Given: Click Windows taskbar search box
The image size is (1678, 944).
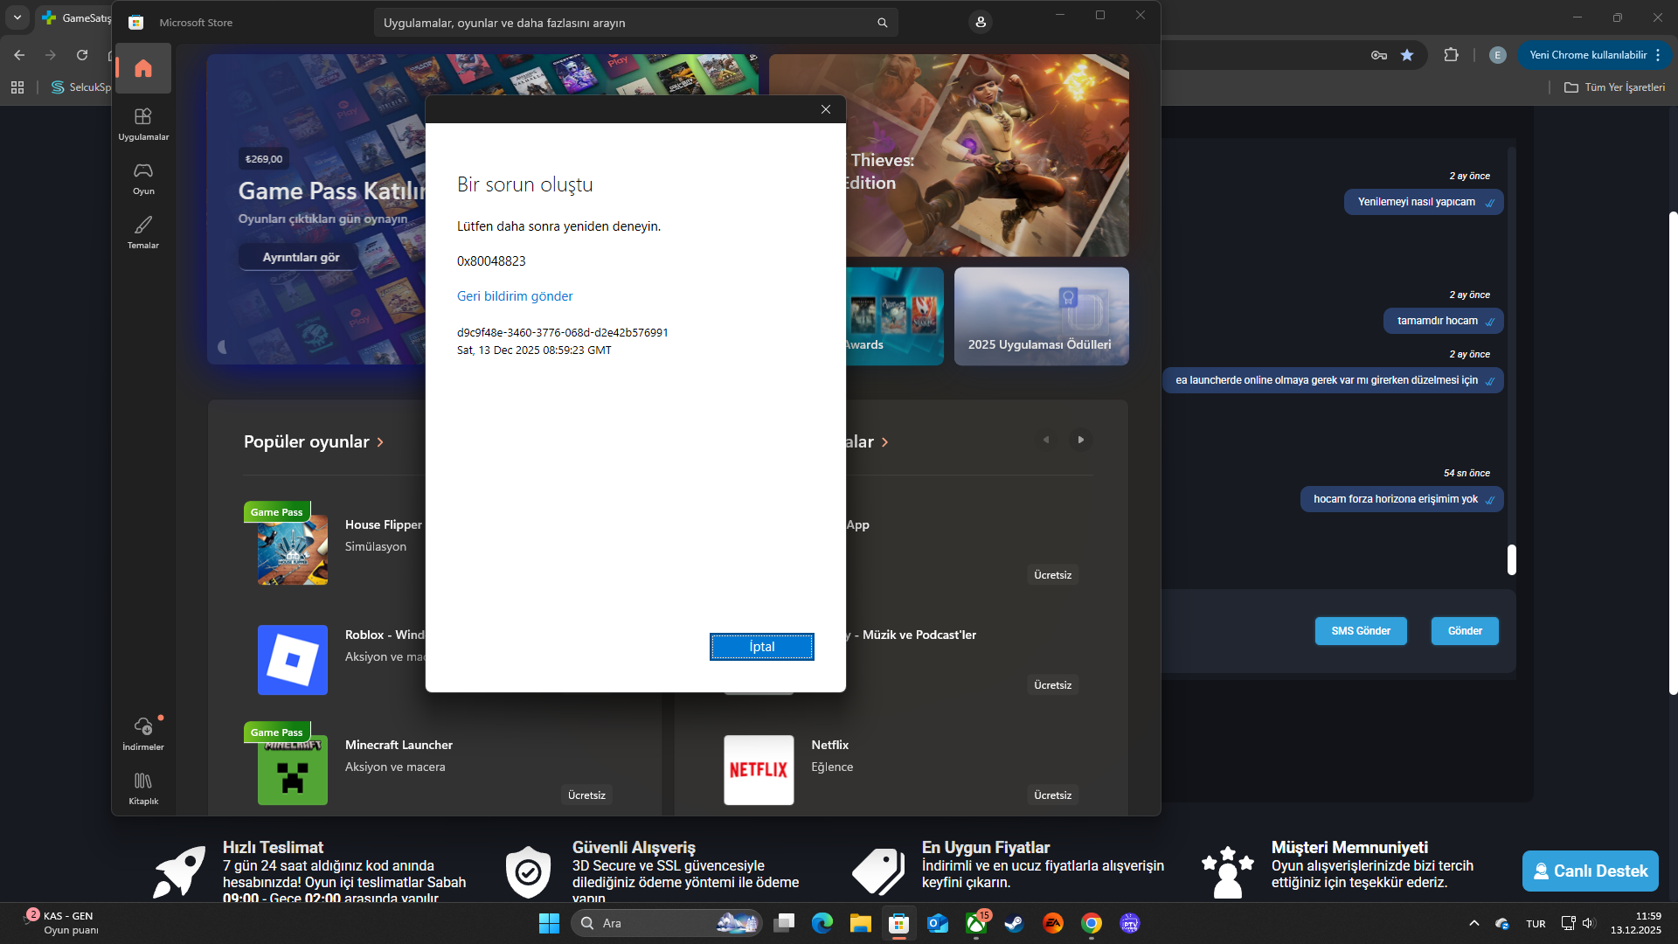Looking at the screenshot, I should [666, 923].
